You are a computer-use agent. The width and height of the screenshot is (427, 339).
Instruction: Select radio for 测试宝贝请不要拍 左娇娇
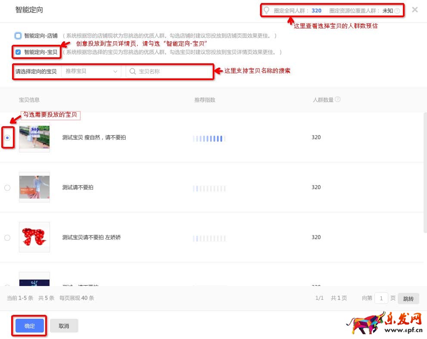[x=7, y=237]
